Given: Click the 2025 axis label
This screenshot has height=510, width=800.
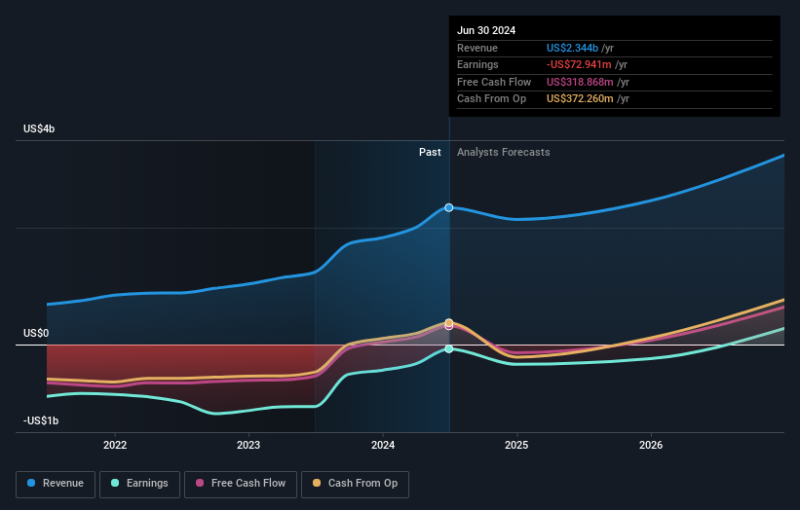Looking at the screenshot, I should coord(516,445).
